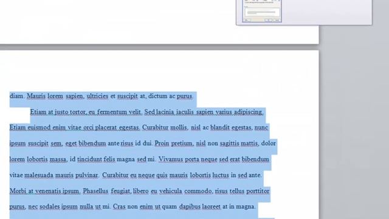Screen dimensions: 389x219
Task: Click the word "jaculis" in the document
Action: click(x=185, y=112)
